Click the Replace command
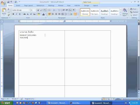 pyautogui.click(x=134, y=12)
